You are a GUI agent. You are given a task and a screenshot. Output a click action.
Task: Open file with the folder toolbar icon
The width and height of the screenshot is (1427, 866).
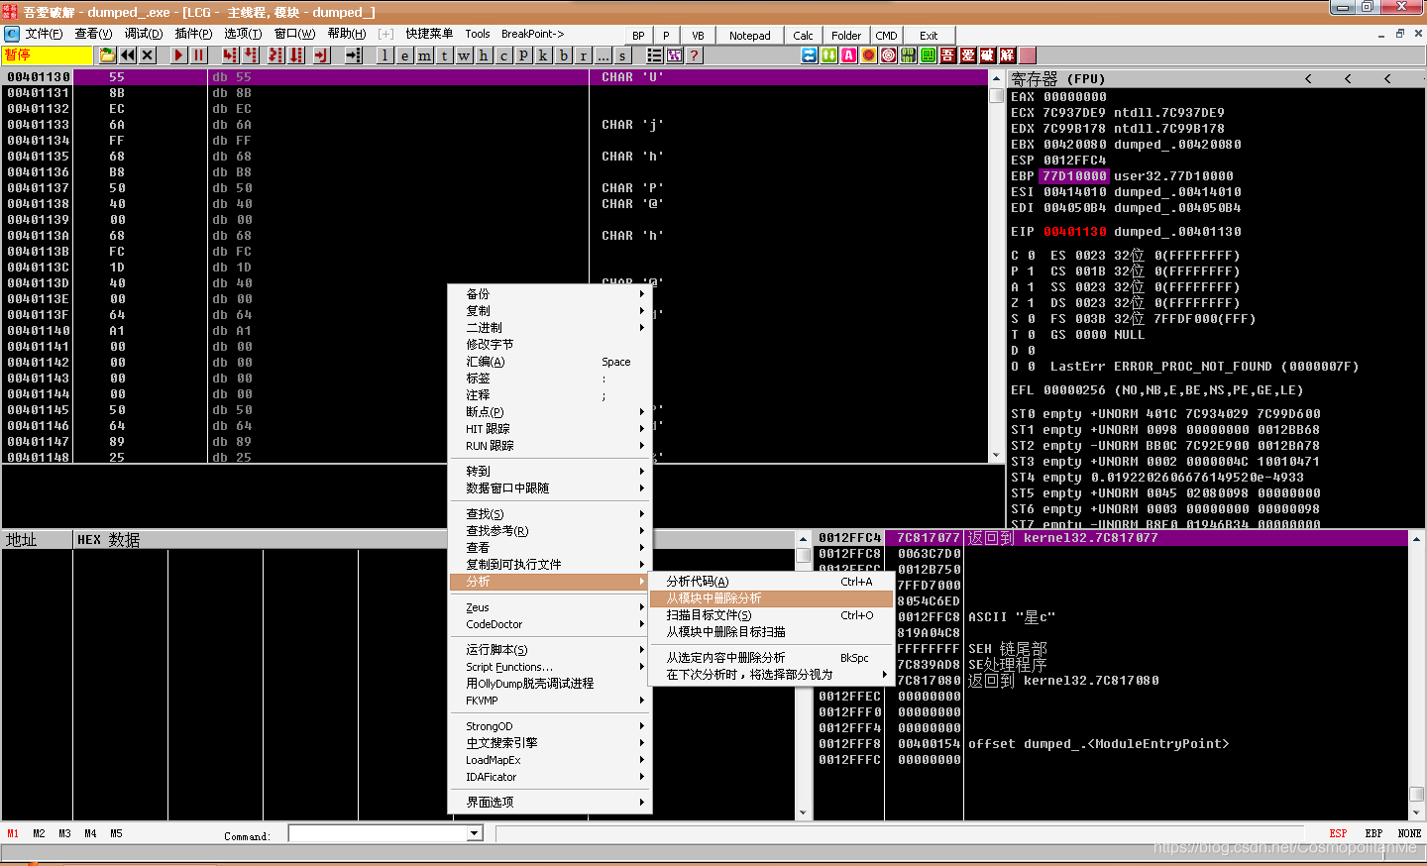coord(107,55)
